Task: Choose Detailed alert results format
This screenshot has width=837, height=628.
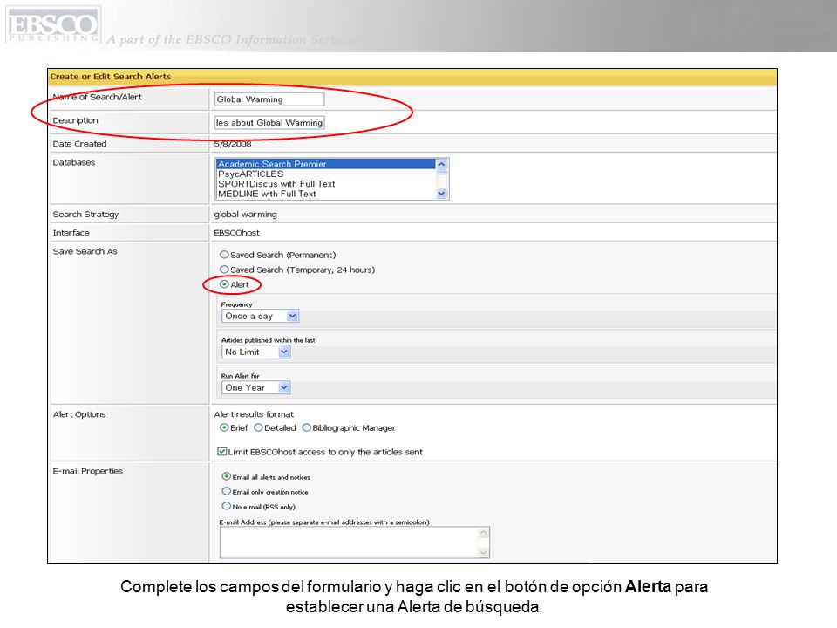Action: pyautogui.click(x=258, y=427)
